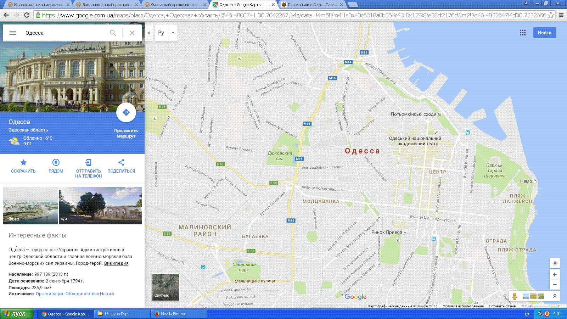Screen dimensions: 567x319
Task: Switch to the Плоский дім в Одесі tab
Action: tap(312, 5)
